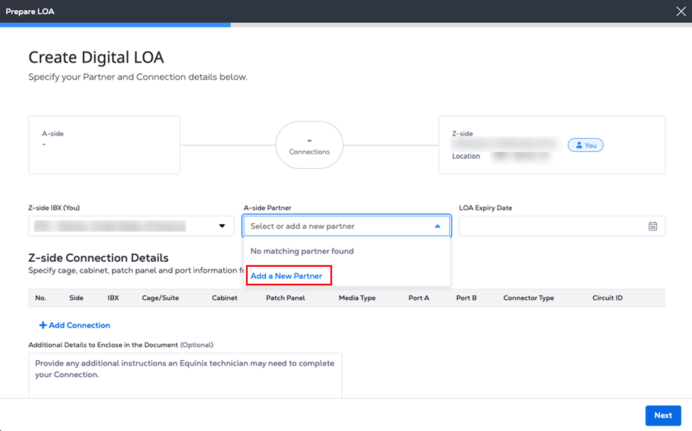This screenshot has height=431, width=692.
Task: Collapse the A-side Partner dropdown arrow
Action: click(x=438, y=226)
